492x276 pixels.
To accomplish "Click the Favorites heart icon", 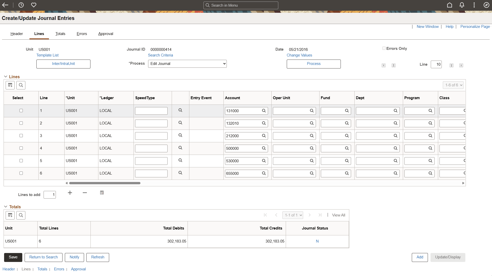I will 34,5.
